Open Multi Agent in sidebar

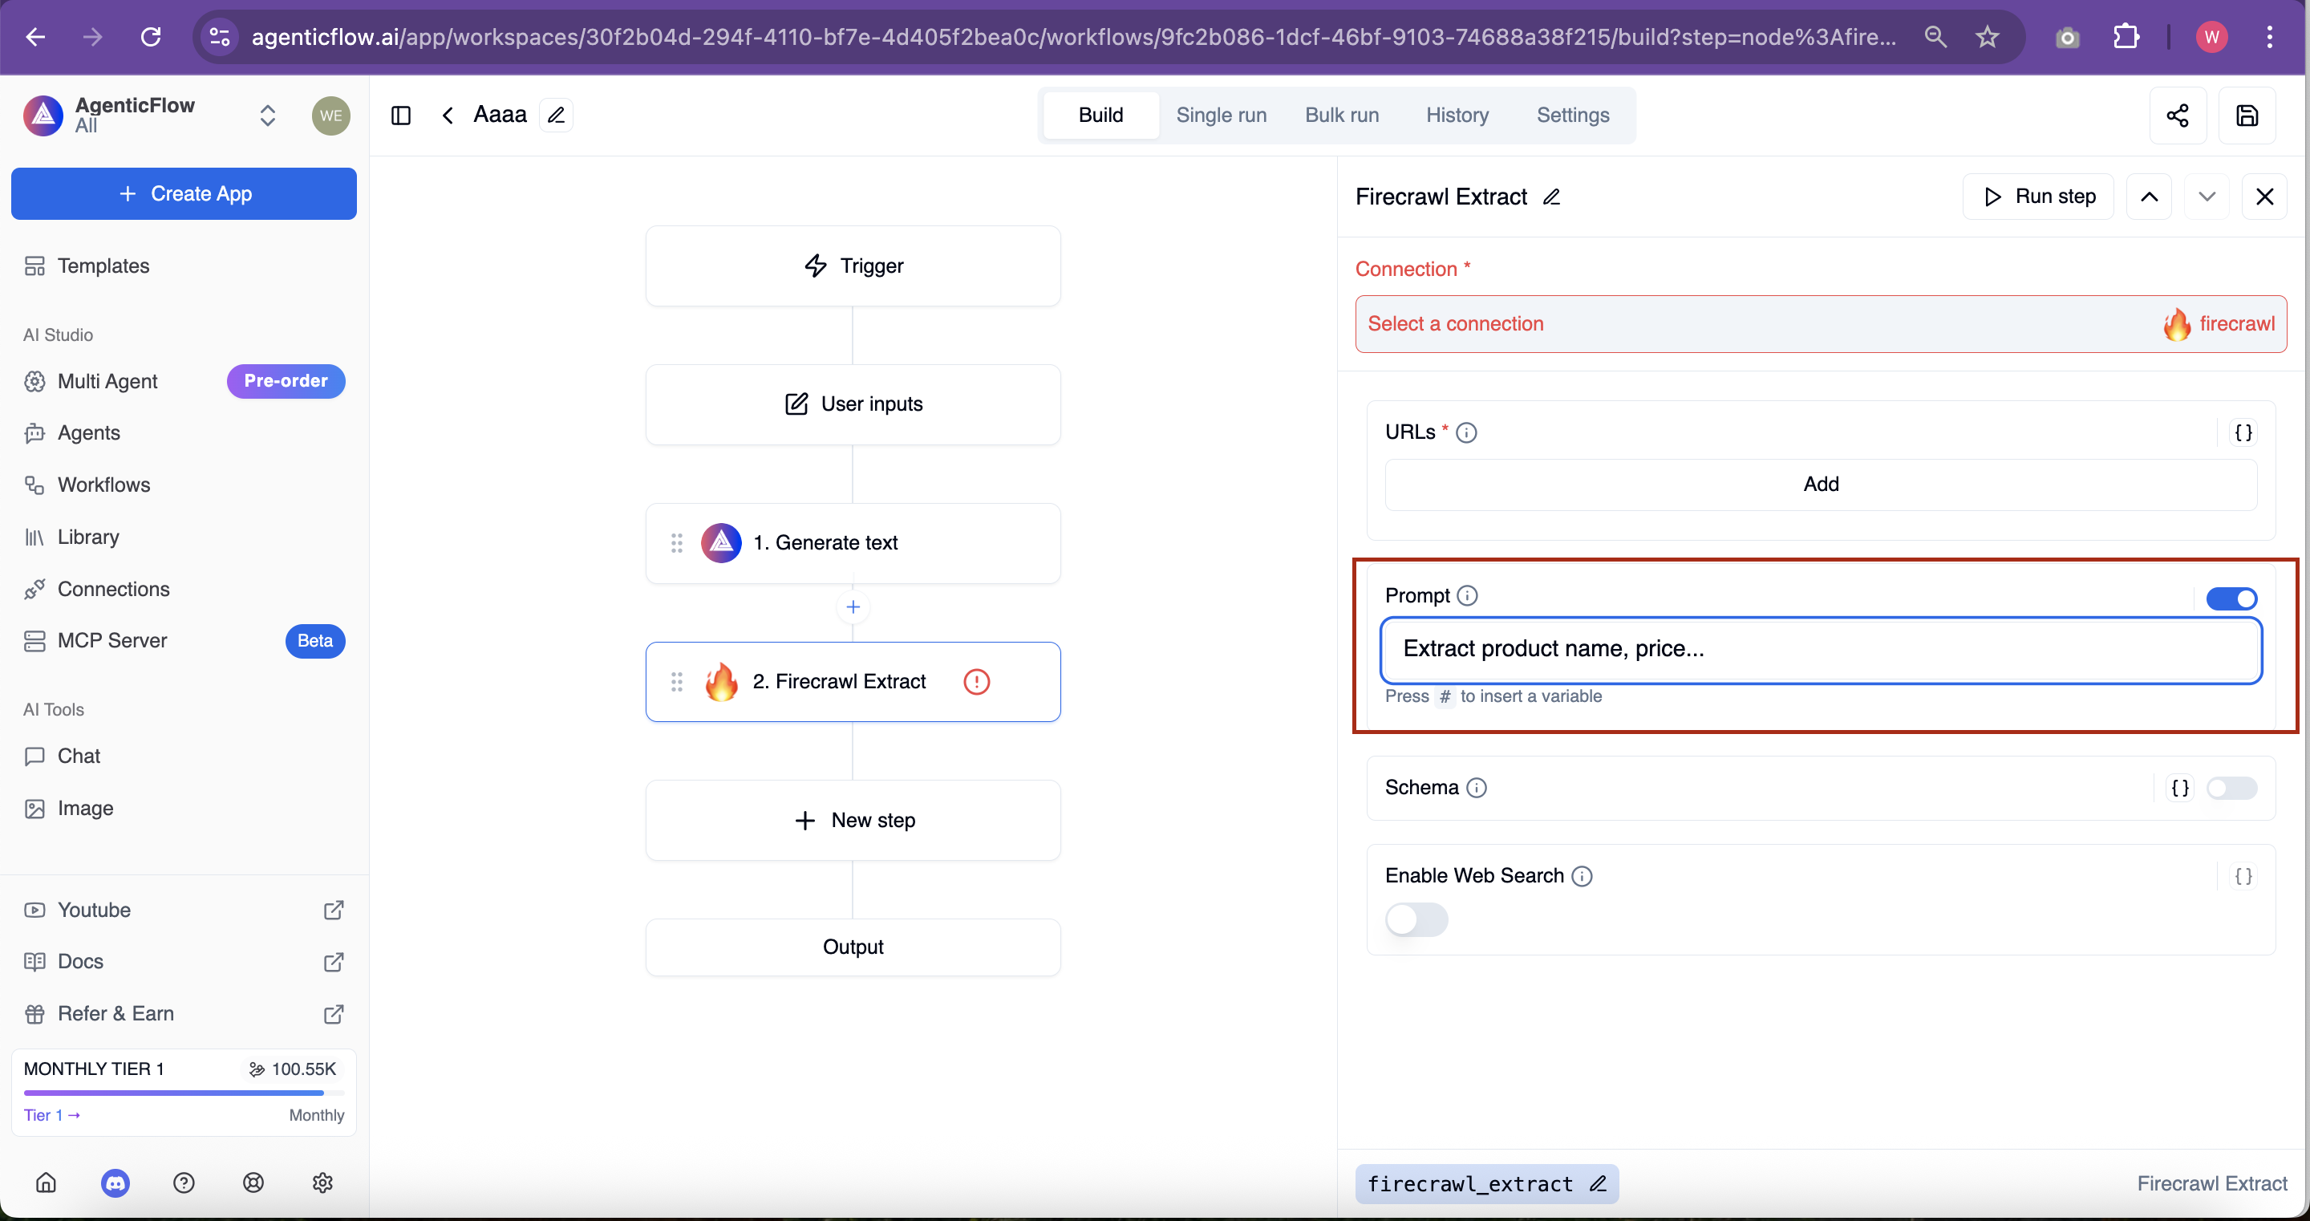coord(184,381)
